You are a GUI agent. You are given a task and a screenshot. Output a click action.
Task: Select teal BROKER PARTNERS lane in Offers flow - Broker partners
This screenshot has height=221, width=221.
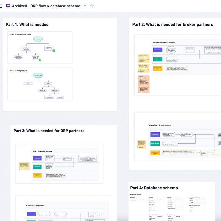(158, 59)
